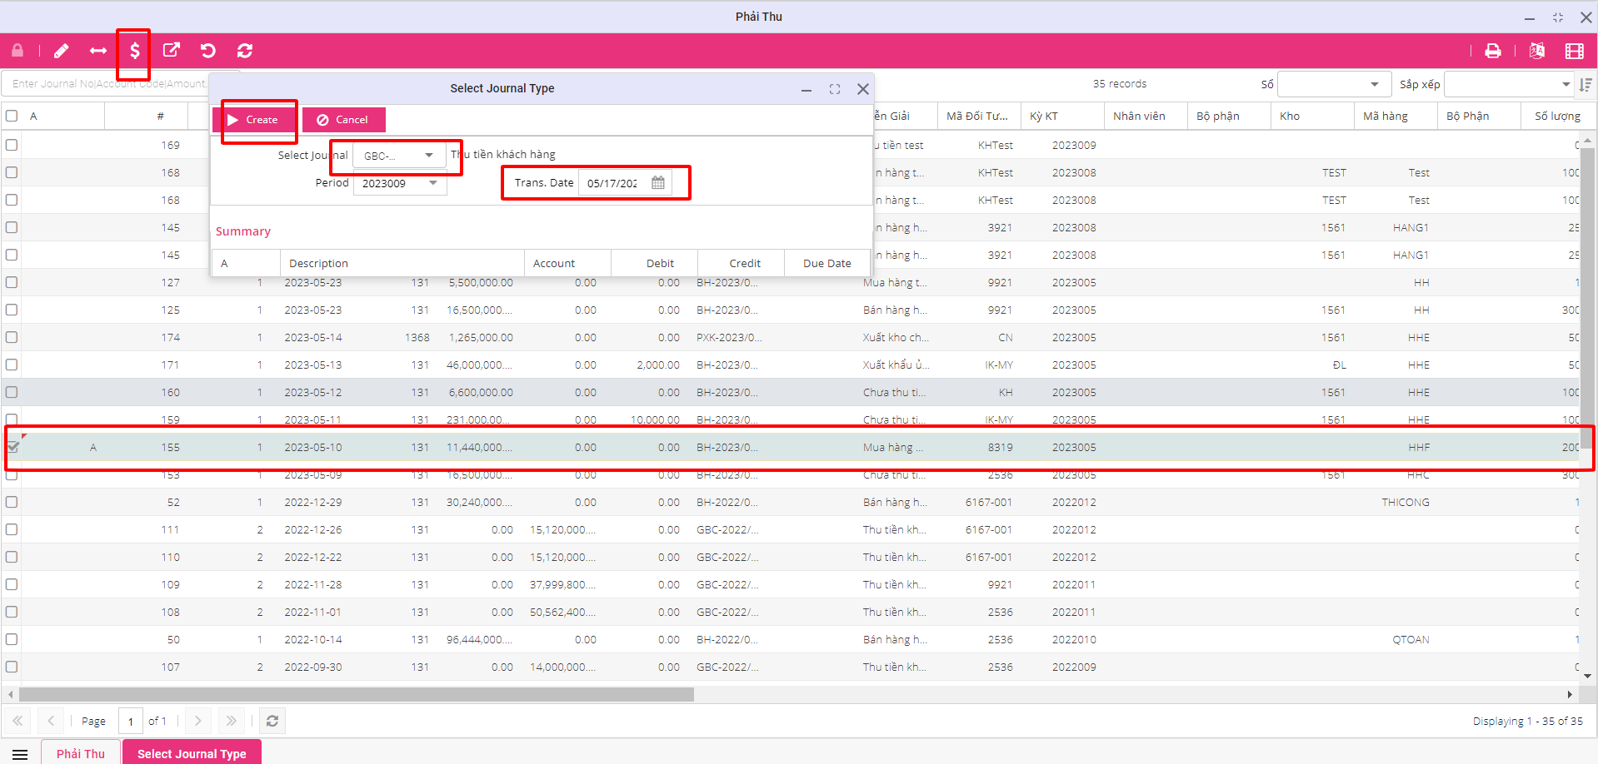Click the dollar sign payment icon
1598x764 pixels.
[134, 51]
